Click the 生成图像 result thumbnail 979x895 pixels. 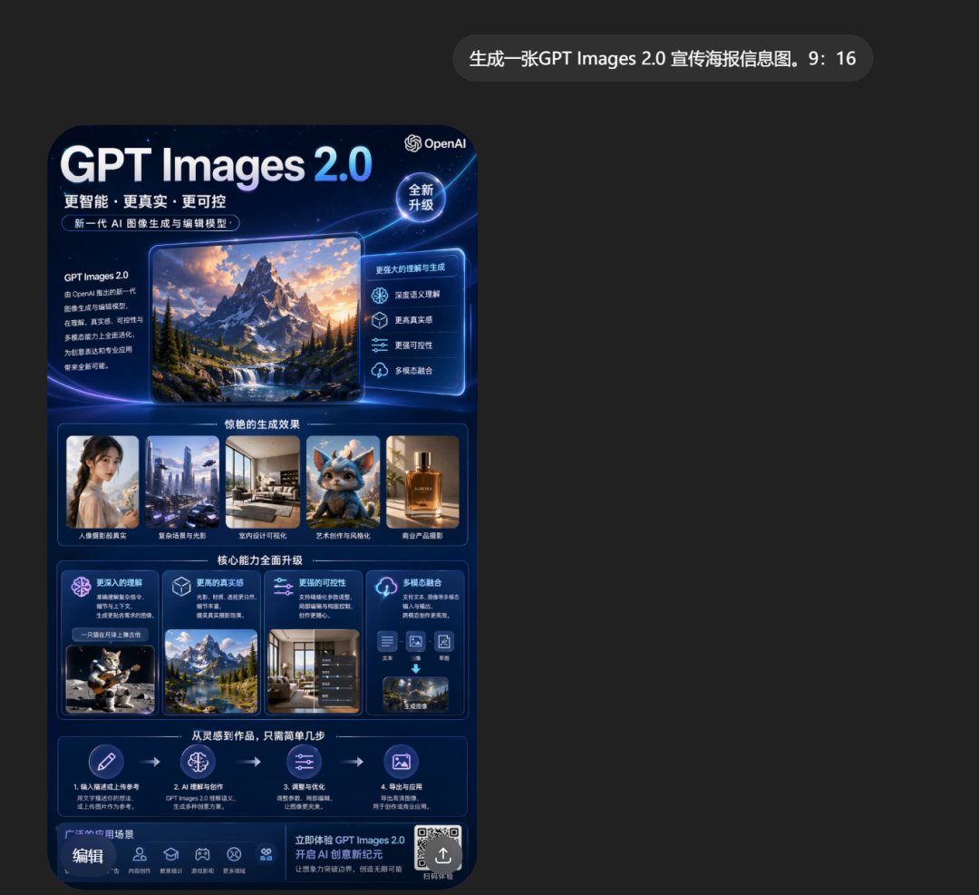coord(415,694)
